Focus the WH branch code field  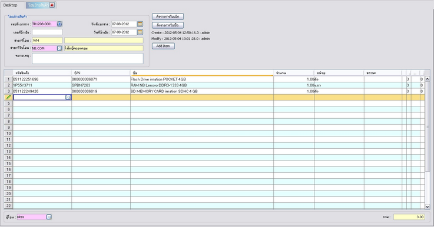point(47,41)
